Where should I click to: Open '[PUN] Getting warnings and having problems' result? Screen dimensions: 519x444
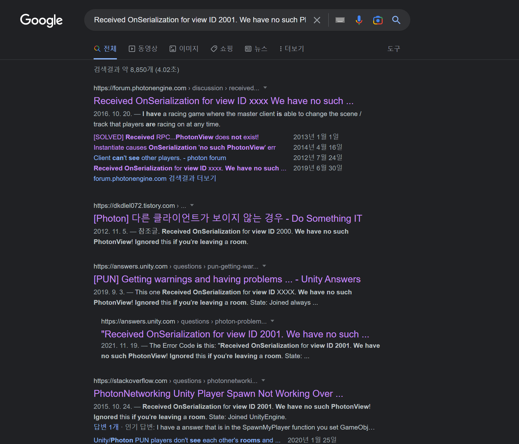point(227,279)
